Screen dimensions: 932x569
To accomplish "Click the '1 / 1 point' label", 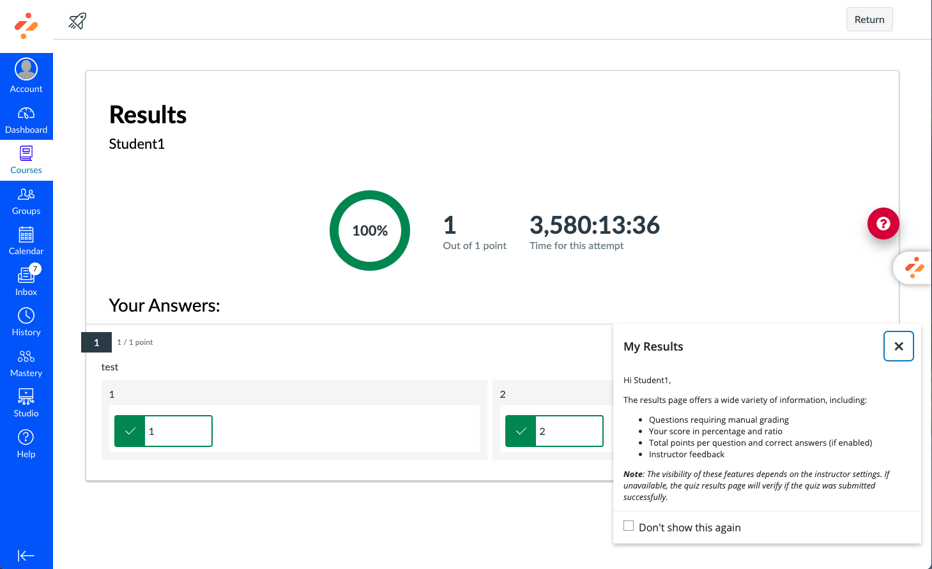I will 135,342.
